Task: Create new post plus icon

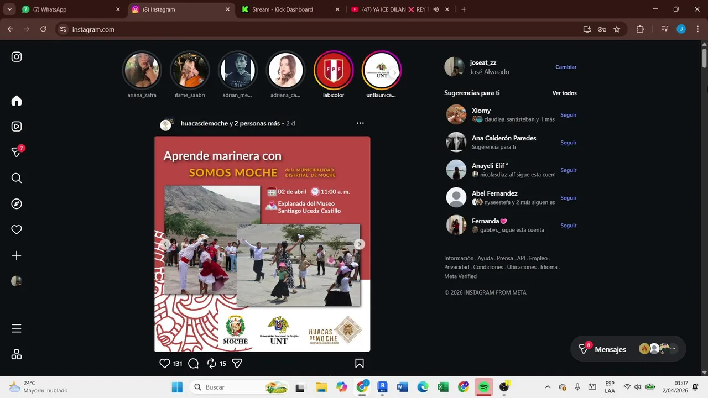Action: tap(17, 255)
